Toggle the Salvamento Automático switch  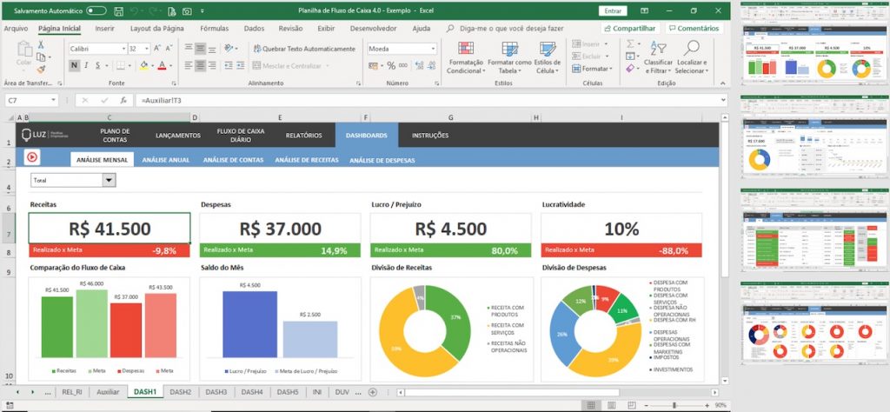(x=96, y=10)
